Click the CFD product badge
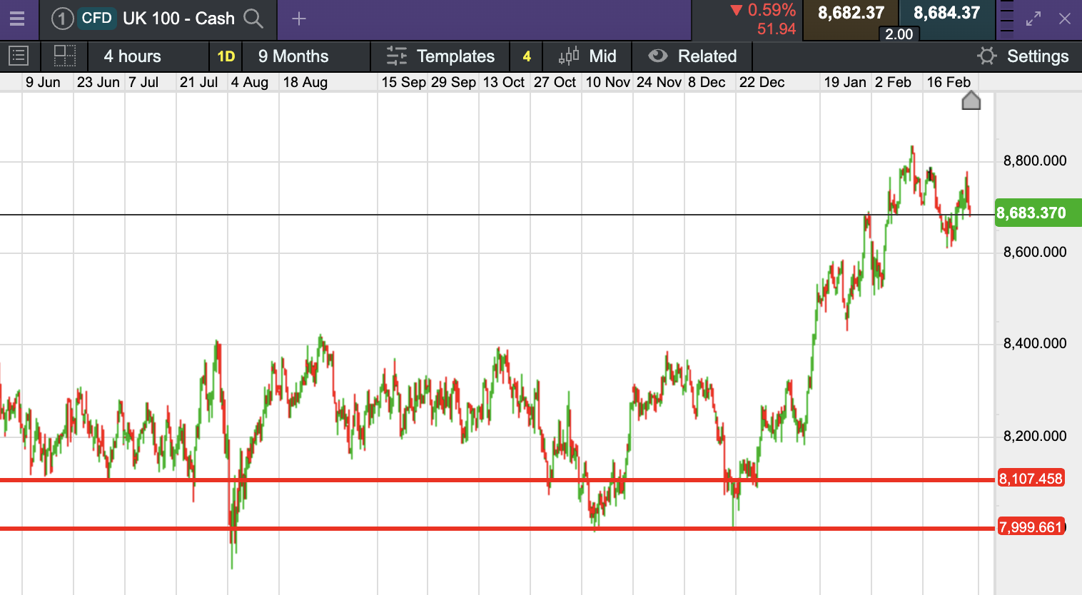This screenshot has width=1082, height=595. 96,18
